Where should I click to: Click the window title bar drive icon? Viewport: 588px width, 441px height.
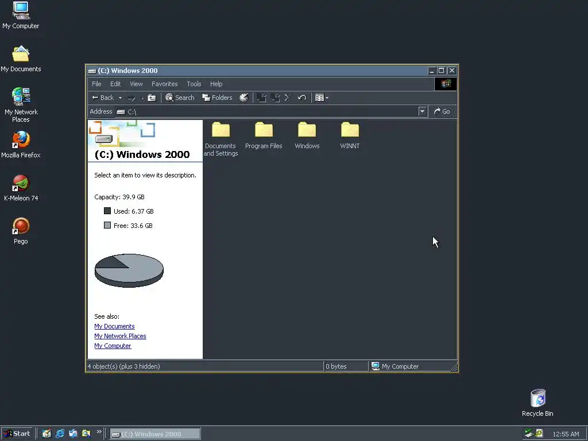click(92, 71)
